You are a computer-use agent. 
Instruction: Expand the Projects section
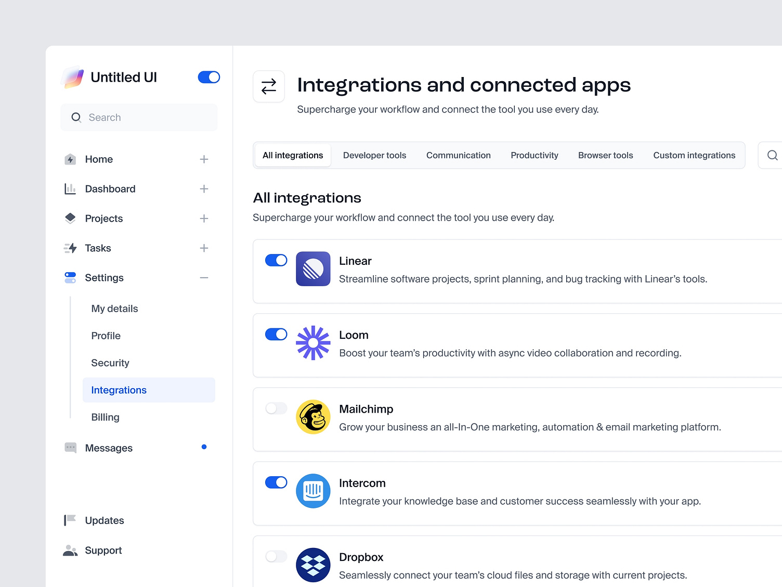204,218
